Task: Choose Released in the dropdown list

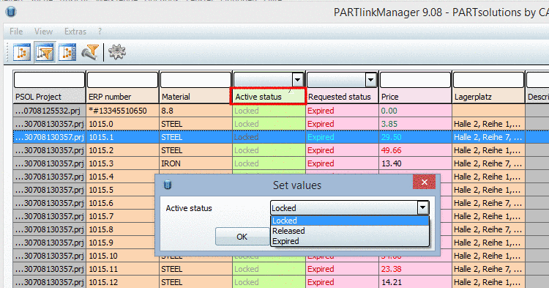Action: click(x=349, y=231)
